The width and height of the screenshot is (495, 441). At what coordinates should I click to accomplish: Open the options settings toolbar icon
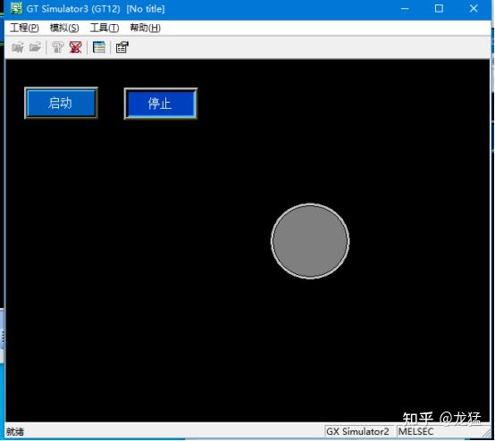click(122, 47)
